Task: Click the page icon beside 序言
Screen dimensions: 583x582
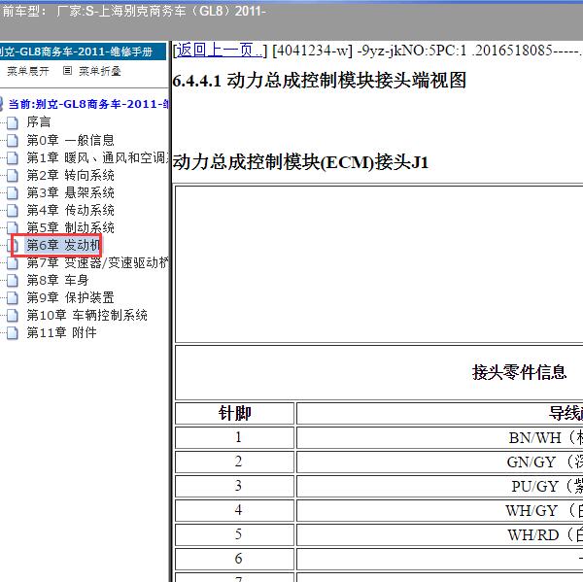Action: [x=13, y=122]
